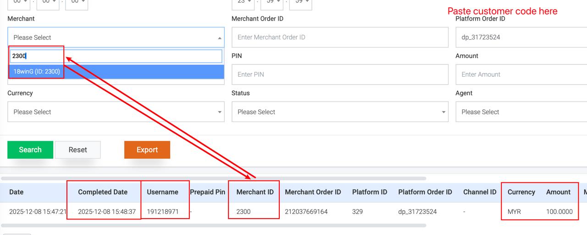Click the merchant search box containing 2300

[x=116, y=56]
